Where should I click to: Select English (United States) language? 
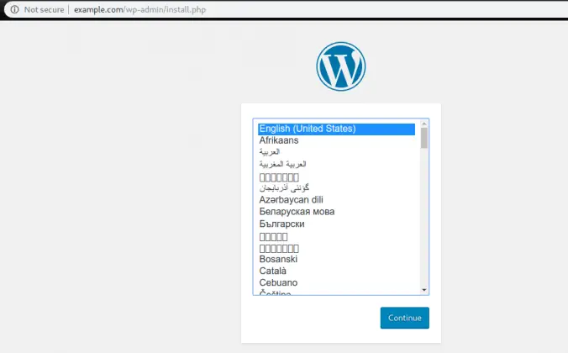coord(308,129)
